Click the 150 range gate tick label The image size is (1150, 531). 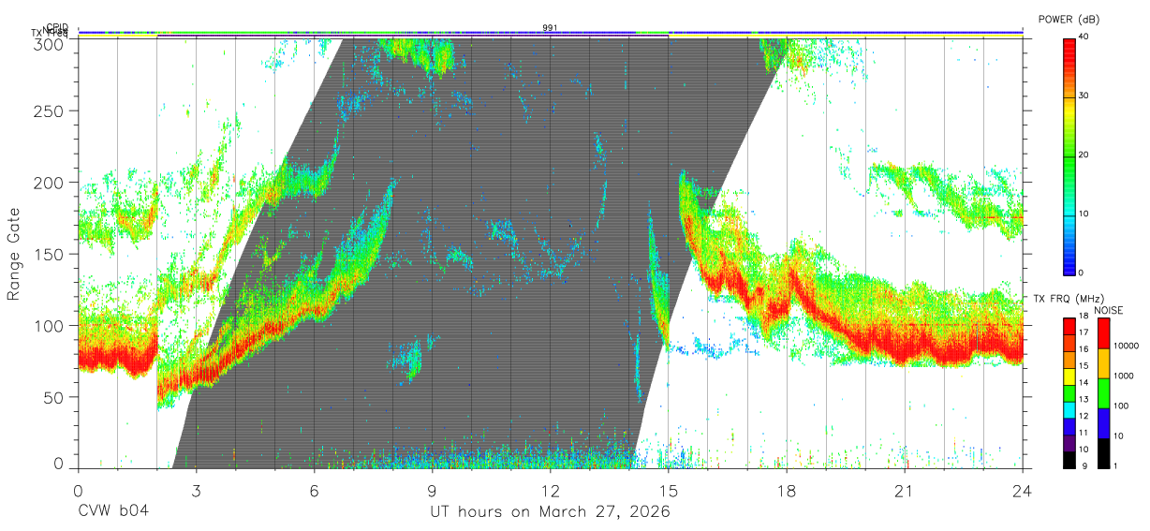click(51, 254)
